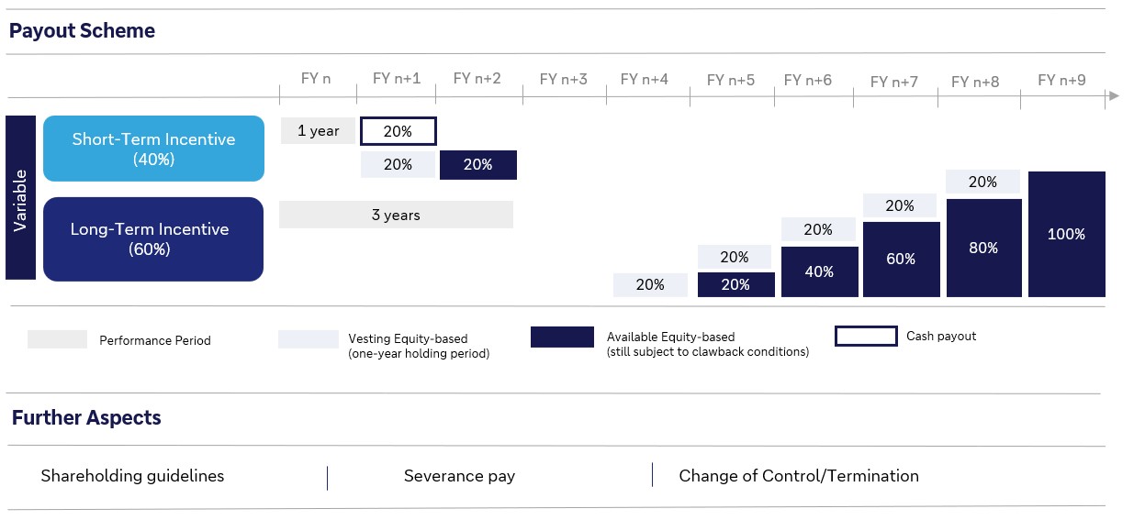This screenshot has height=520, width=1145.
Task: Open the Severance pay item
Action: [x=459, y=476]
